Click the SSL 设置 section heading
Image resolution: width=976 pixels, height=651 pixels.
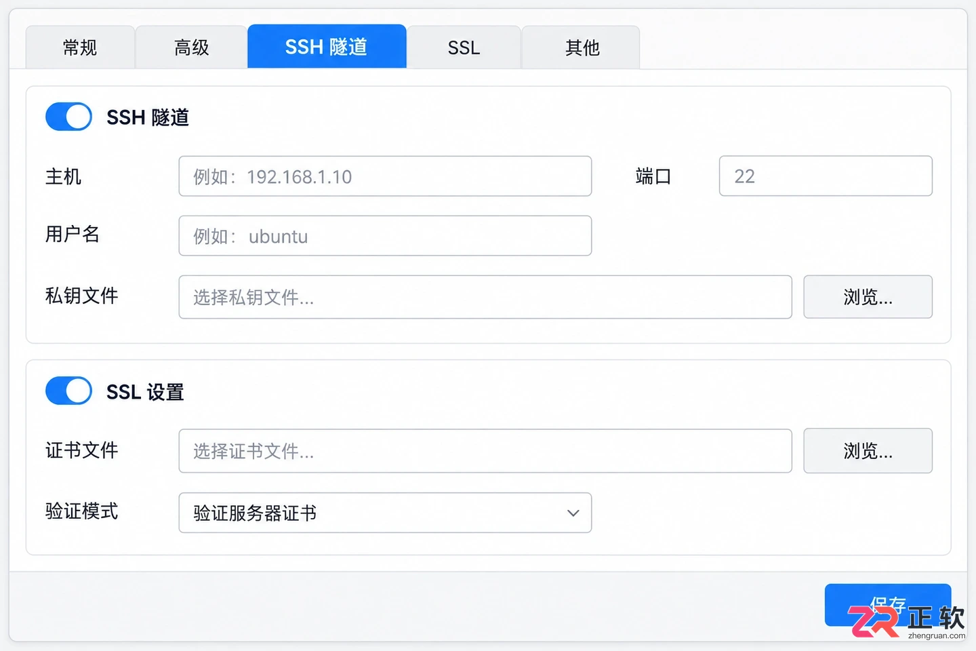pos(145,392)
